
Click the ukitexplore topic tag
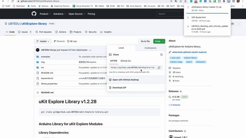click(201, 62)
